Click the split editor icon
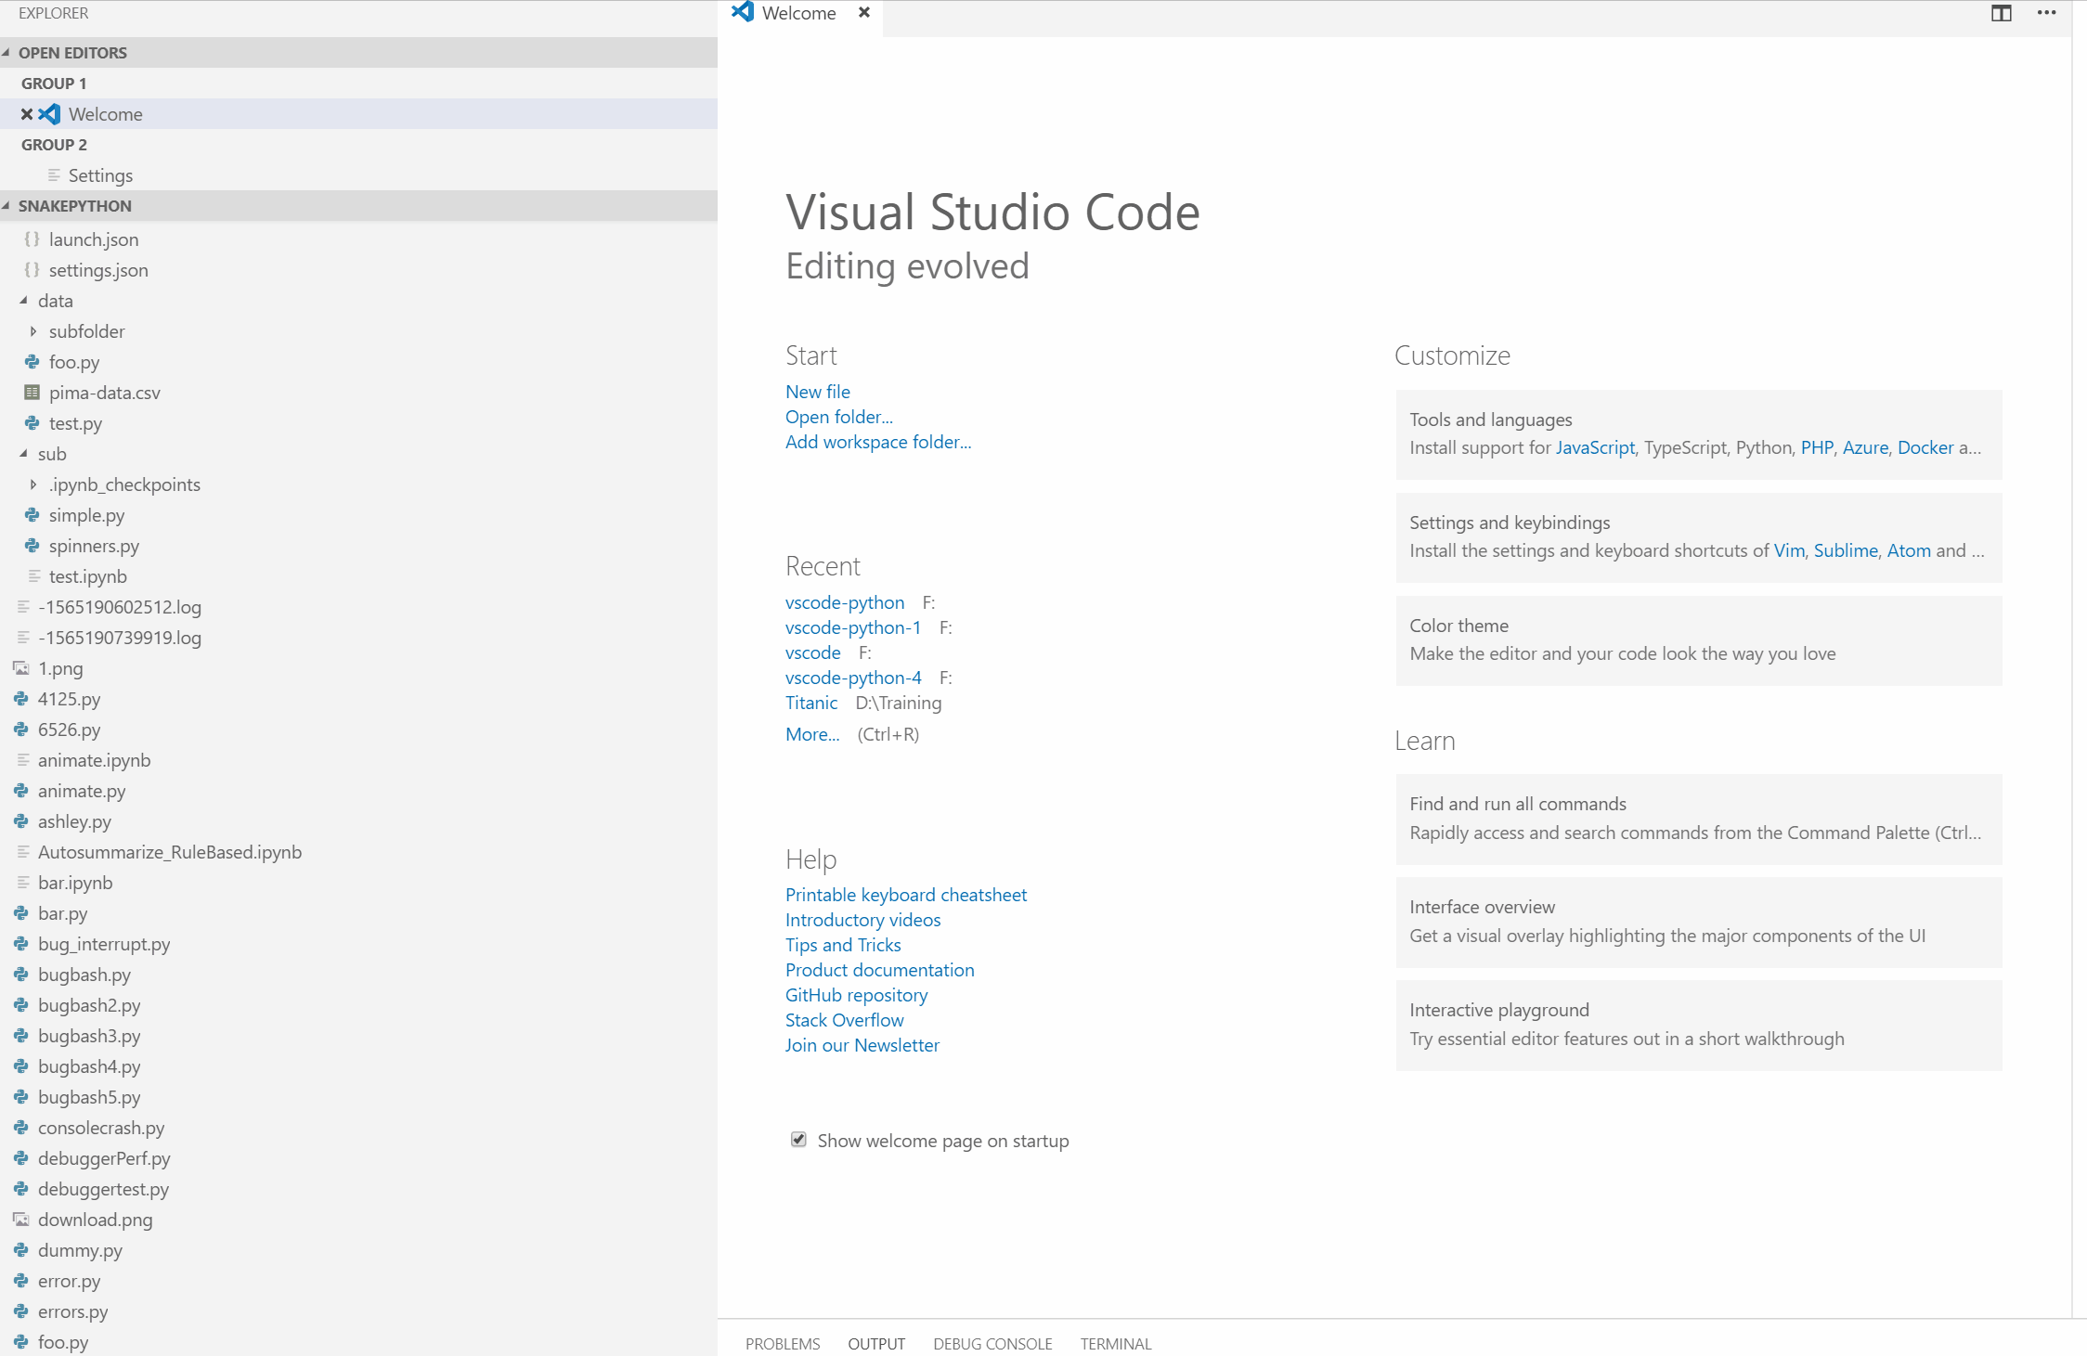The height and width of the screenshot is (1356, 2087). [2001, 13]
